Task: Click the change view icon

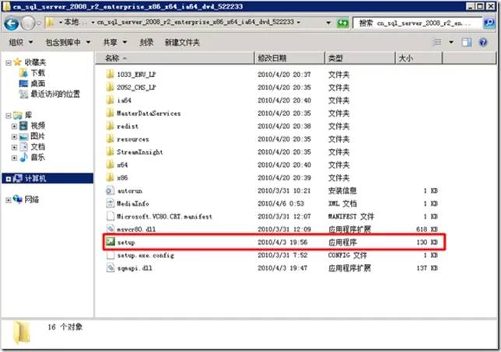Action: point(436,42)
